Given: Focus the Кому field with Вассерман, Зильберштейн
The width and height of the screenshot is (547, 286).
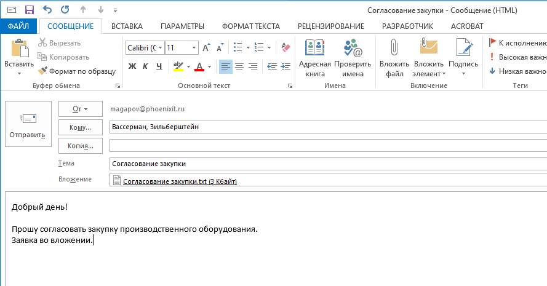Looking at the screenshot, I should [x=328, y=127].
